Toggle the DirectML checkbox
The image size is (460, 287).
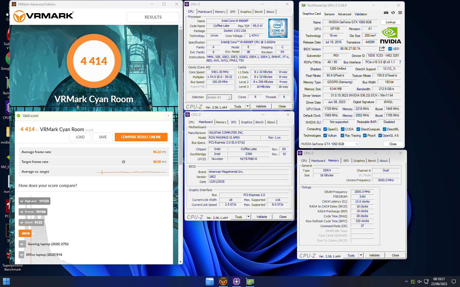tap(384, 129)
